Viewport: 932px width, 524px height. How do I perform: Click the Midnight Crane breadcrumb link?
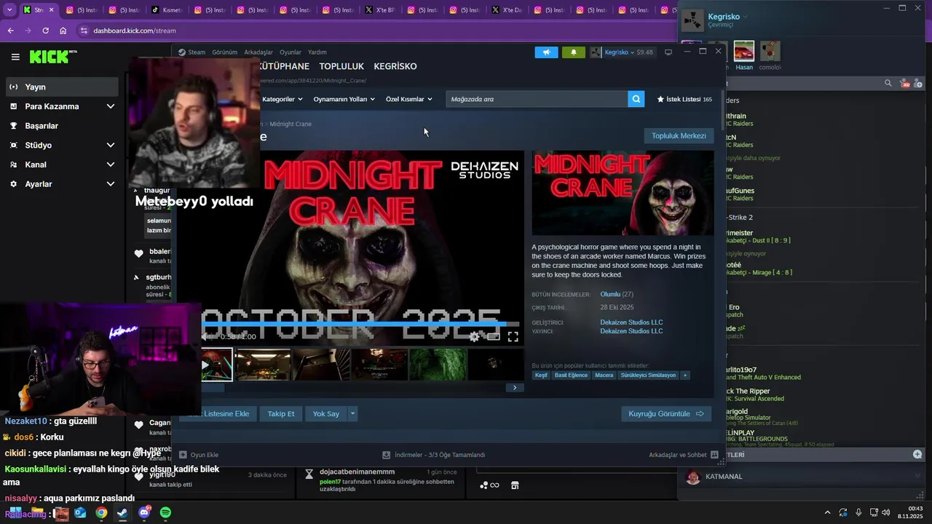pyautogui.click(x=291, y=124)
